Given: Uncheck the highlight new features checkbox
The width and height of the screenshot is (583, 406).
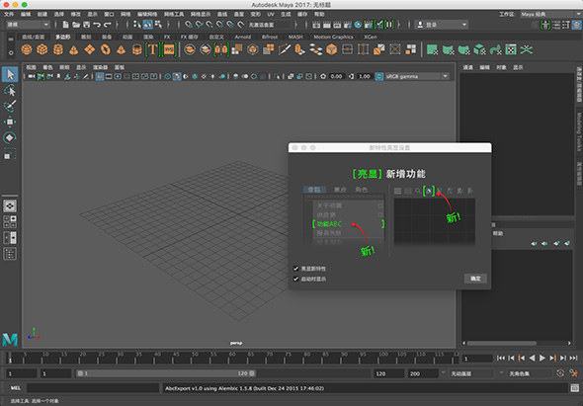Looking at the screenshot, I should pyautogui.click(x=296, y=269).
